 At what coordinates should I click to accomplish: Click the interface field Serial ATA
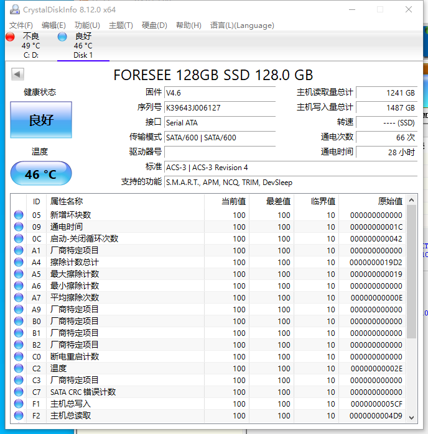point(220,122)
